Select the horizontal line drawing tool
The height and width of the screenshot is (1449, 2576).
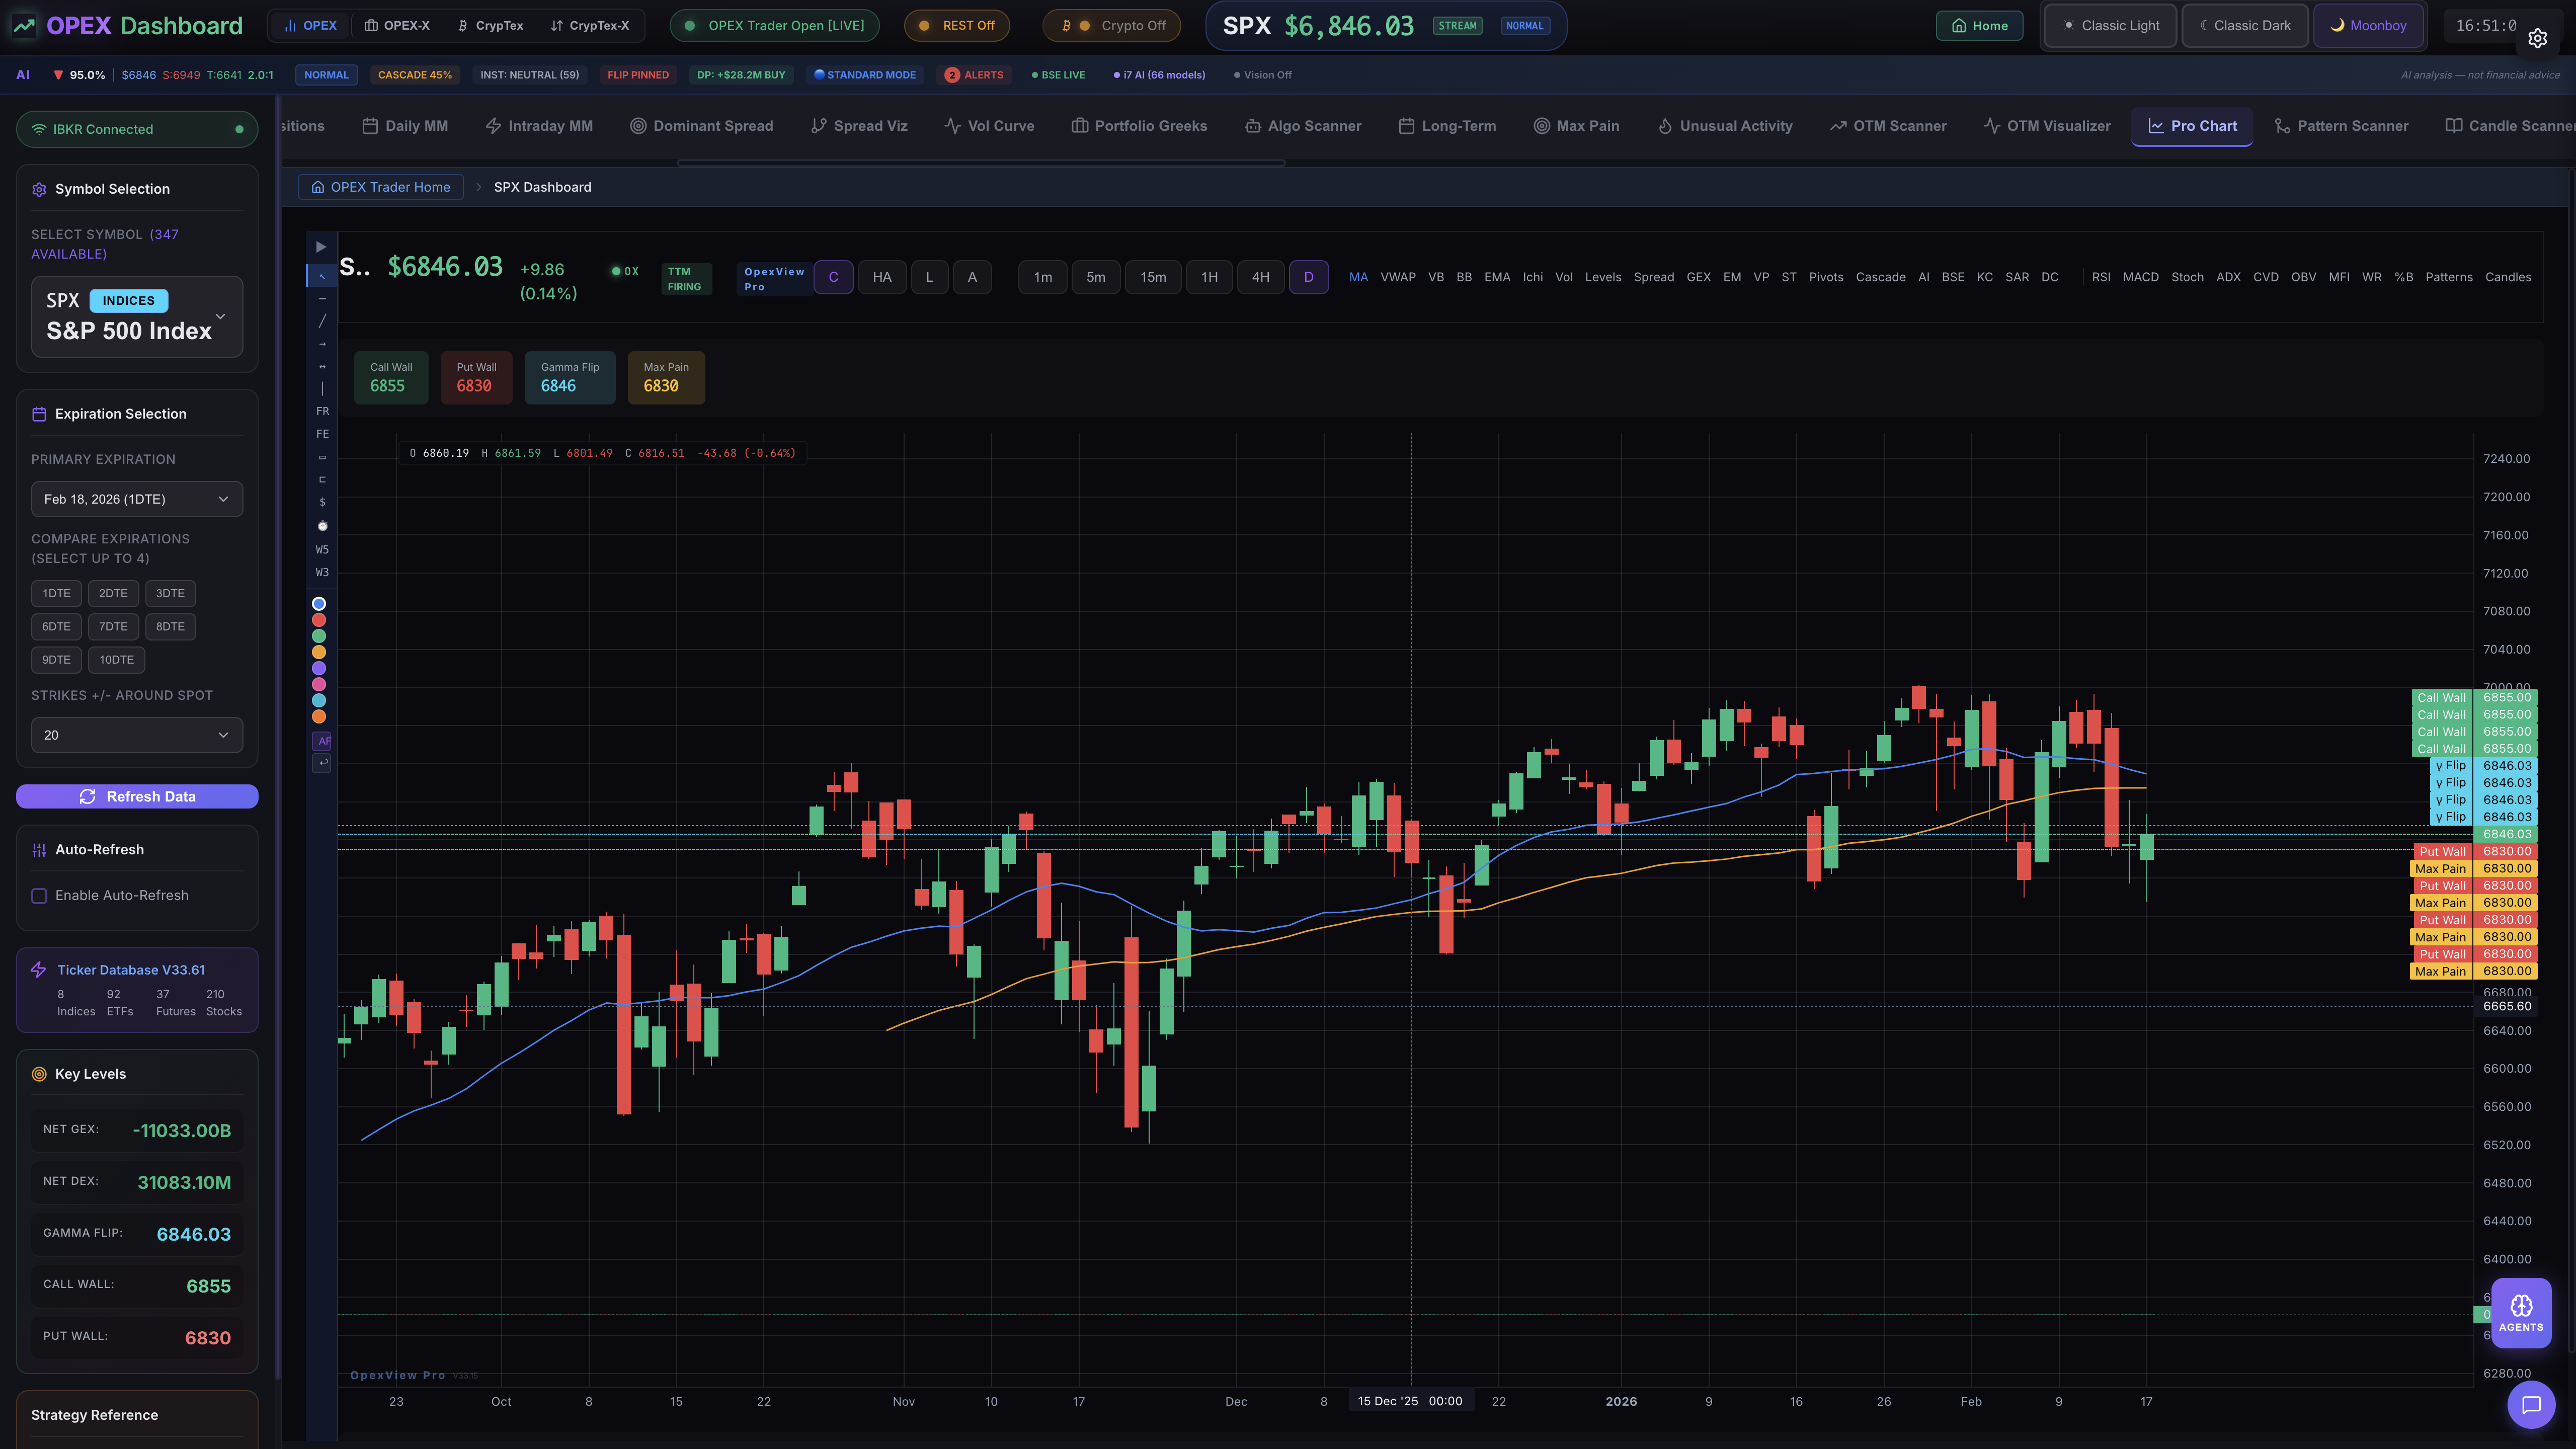(x=322, y=298)
